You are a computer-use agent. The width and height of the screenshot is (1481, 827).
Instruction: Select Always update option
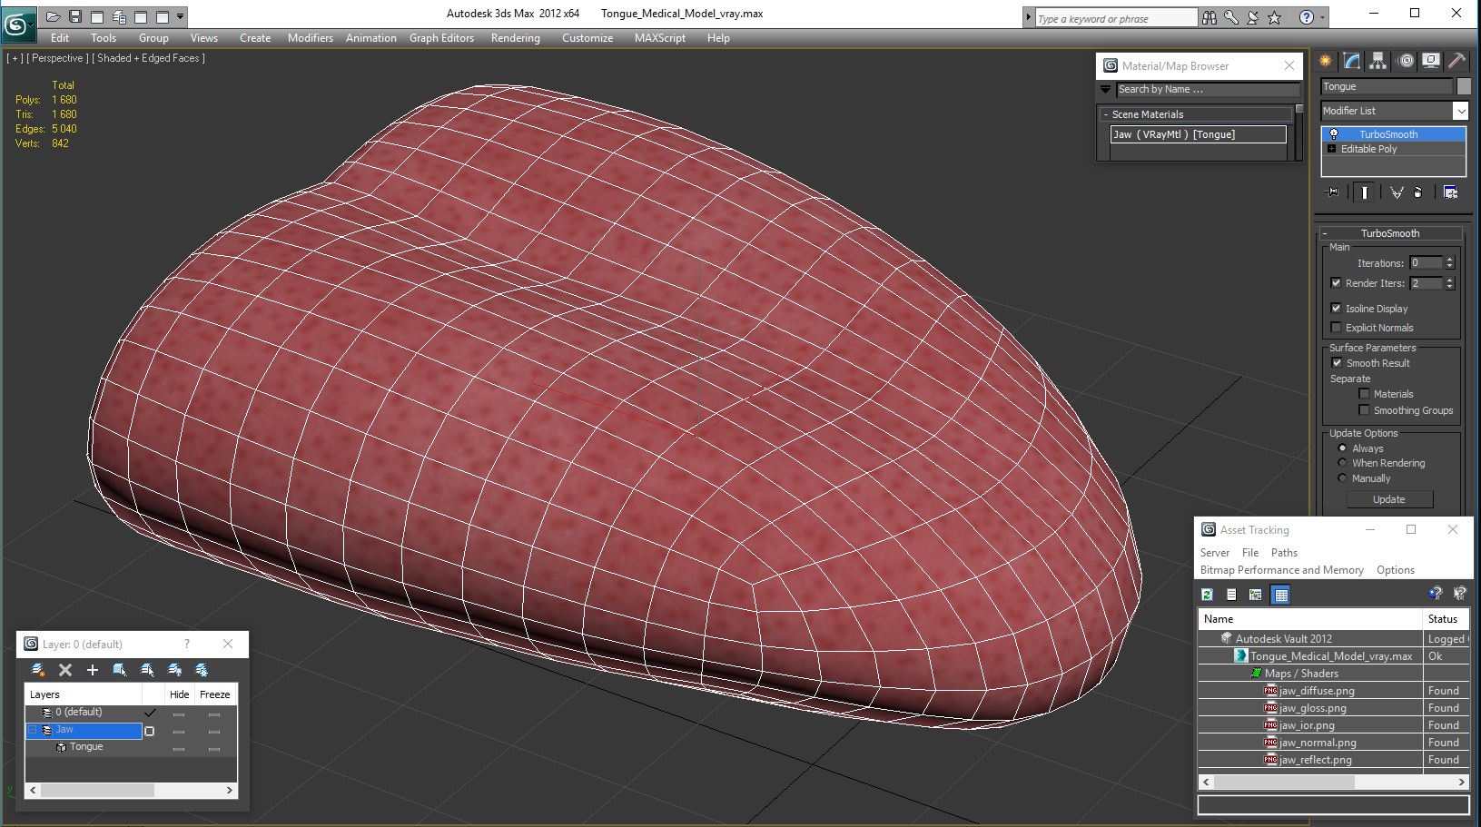1342,448
